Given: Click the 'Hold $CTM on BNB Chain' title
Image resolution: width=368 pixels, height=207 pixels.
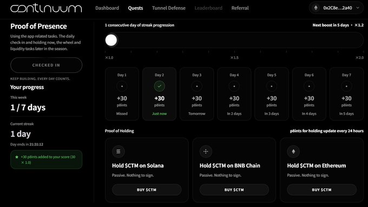Looking at the screenshot, I should (x=230, y=165).
